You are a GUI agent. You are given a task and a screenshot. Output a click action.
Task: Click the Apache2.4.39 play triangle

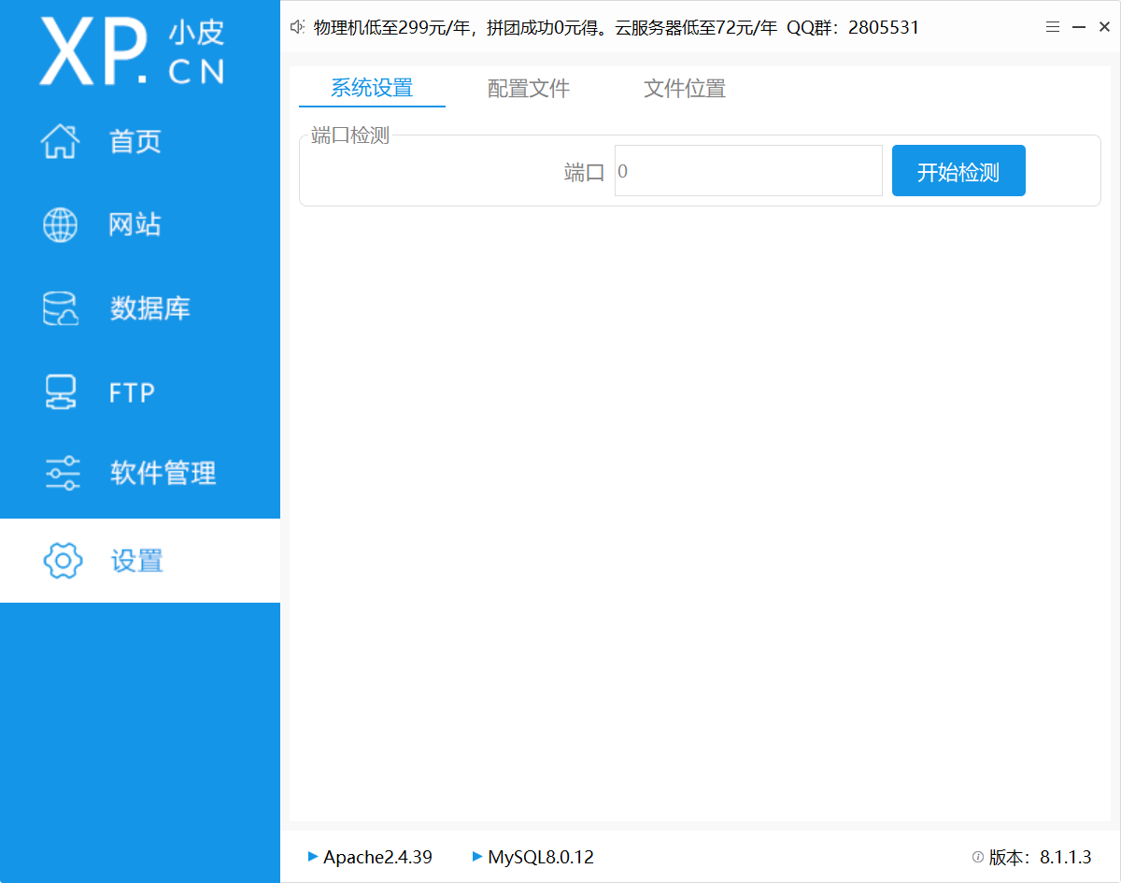pyautogui.click(x=313, y=856)
